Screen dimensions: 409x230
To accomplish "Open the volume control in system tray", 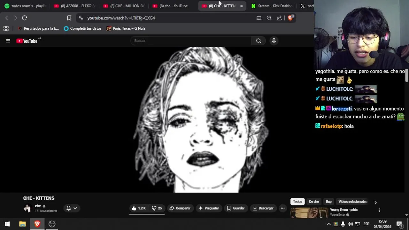I will pos(350,224).
